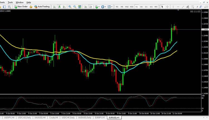Open the Terminal panel icon
This screenshot has height=120, width=209.
pos(4,7)
